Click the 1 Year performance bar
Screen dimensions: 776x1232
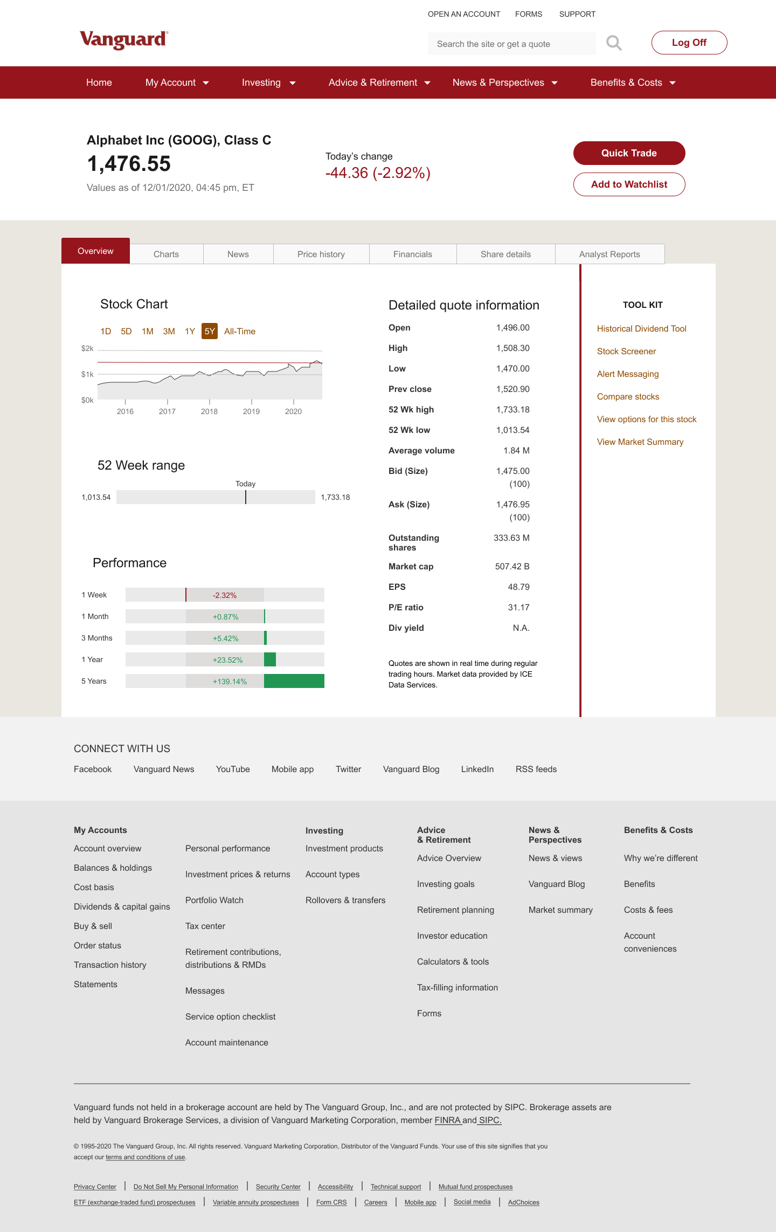pyautogui.click(x=225, y=659)
